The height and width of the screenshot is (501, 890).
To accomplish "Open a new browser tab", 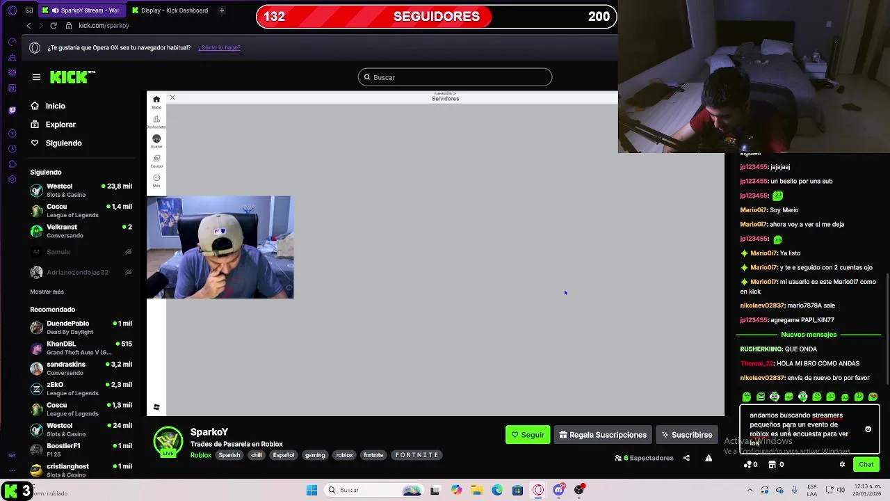I will click(x=221, y=10).
